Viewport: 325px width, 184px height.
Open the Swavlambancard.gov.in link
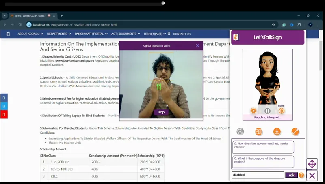click(75, 60)
